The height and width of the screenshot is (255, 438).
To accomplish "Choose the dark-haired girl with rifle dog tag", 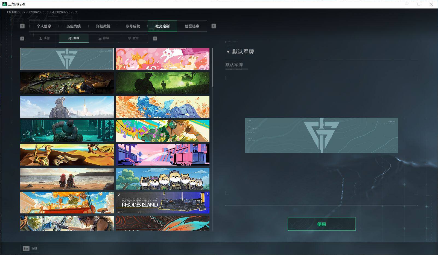I will click(x=67, y=223).
